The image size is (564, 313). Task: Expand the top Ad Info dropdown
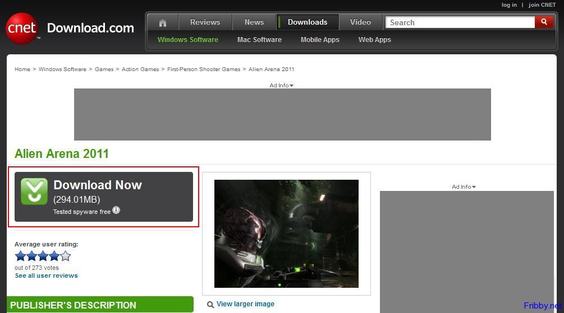tap(282, 85)
